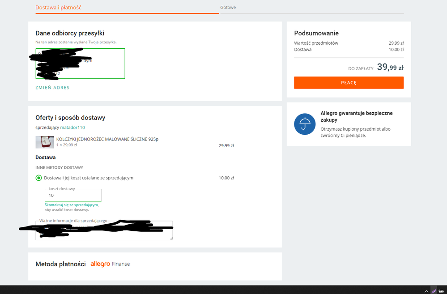The image size is (447, 294).
Task: Click the blue umbrella guarantee icon
Action: click(305, 124)
